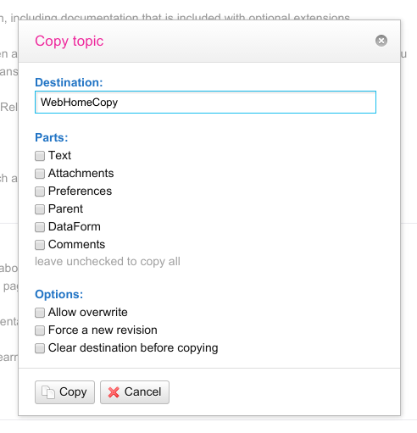Screen dimensions: 417x433
Task: Tick the Preferences checkbox
Action: [x=40, y=192]
